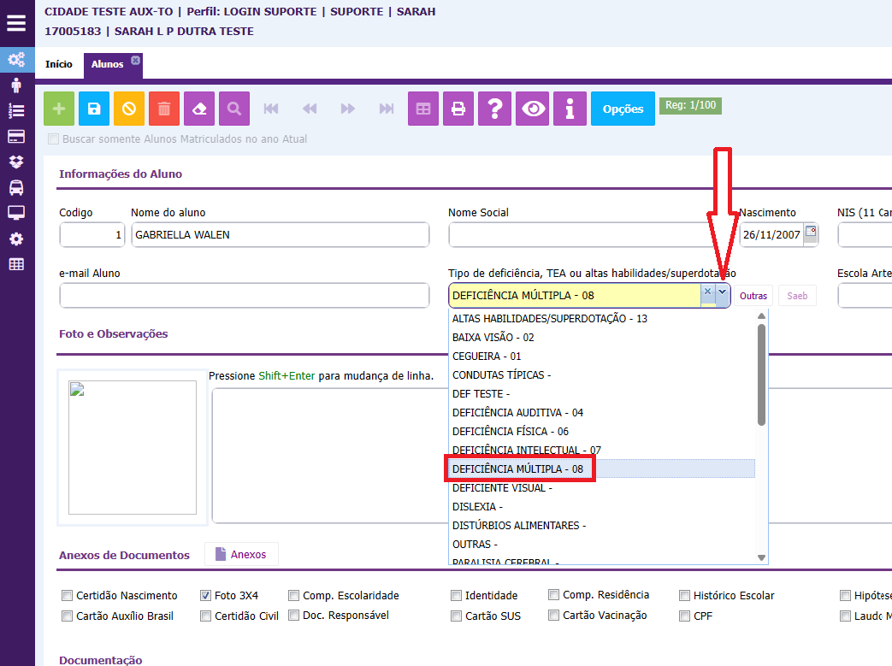Save the record with the blue disk icon

click(94, 109)
